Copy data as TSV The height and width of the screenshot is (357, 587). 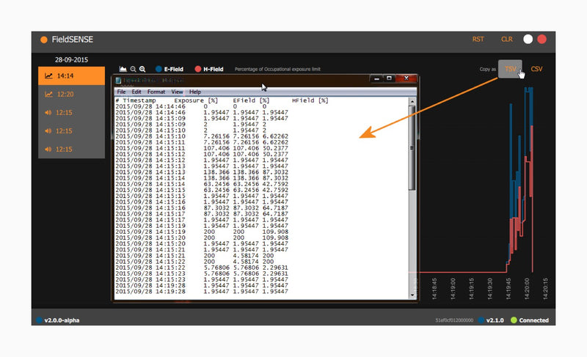click(510, 69)
